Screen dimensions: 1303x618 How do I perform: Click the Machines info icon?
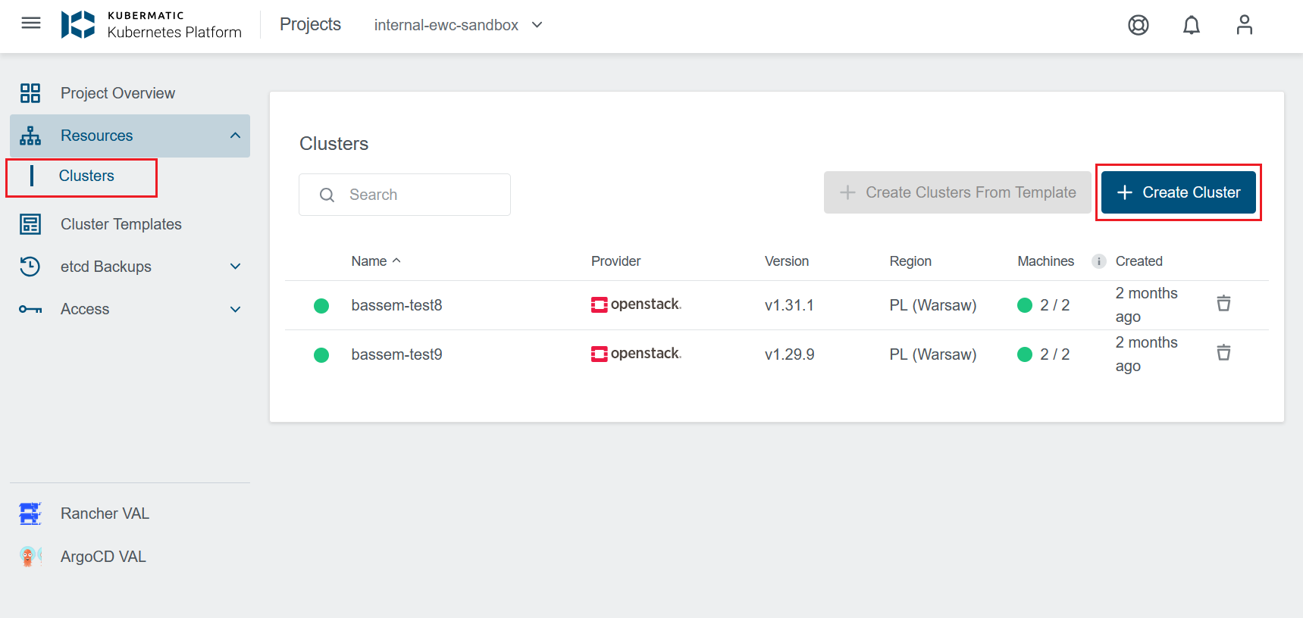coord(1098,261)
